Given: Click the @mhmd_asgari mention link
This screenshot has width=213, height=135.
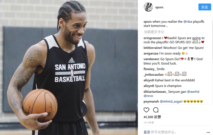Looking at the screenshot, I should tap(171, 102).
